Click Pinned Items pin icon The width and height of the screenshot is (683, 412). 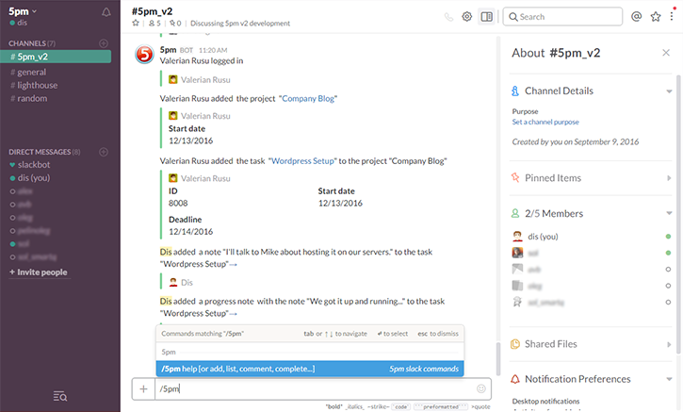(515, 178)
